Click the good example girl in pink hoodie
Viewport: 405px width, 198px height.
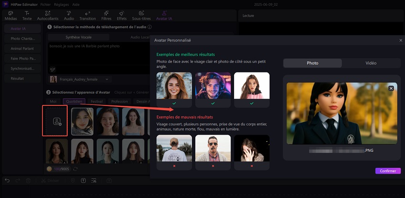[x=252, y=85]
